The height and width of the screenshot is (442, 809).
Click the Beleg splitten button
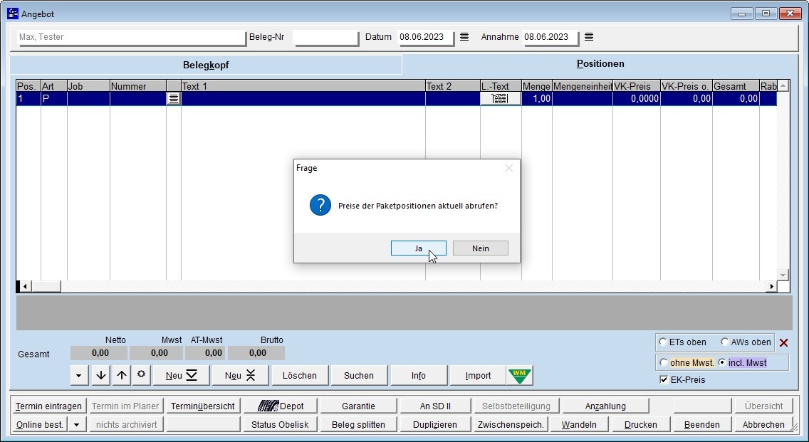coord(359,424)
